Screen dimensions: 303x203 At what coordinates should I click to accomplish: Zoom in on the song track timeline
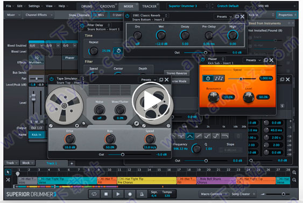click(294, 172)
